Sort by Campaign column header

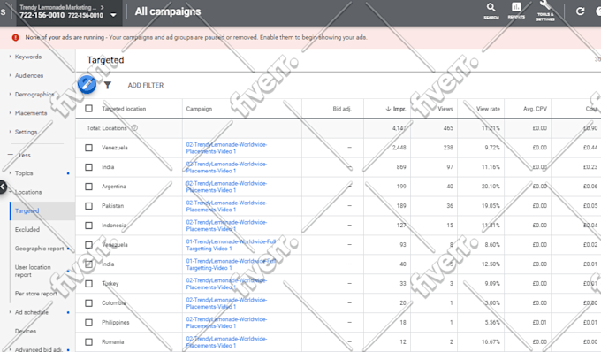click(x=199, y=109)
